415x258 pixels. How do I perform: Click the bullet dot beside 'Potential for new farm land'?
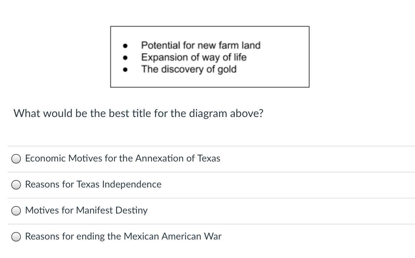(126, 46)
